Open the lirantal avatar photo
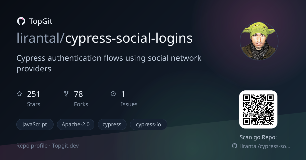This screenshot has width=306, height=160. [259, 41]
